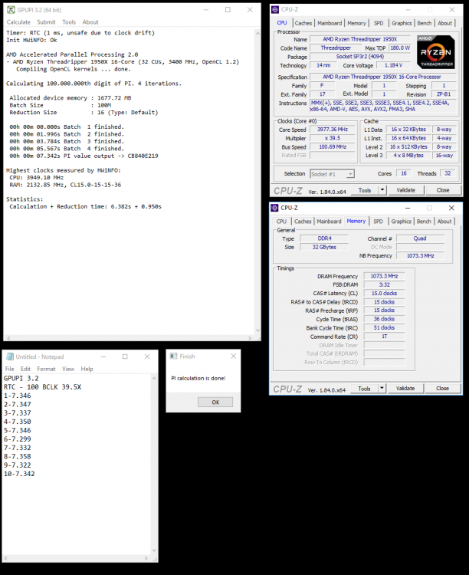Viewport: 469px width, 575px height.
Task: Click the Core Voltage value 1.184 V
Action: pyautogui.click(x=393, y=65)
